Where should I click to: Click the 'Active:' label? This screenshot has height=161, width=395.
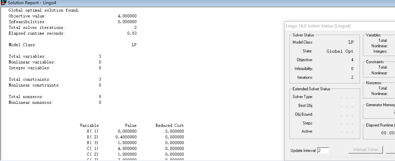307,131
